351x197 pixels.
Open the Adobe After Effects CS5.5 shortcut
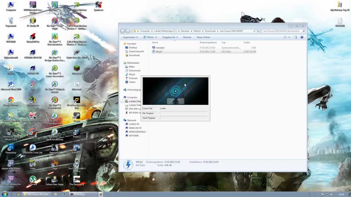coord(11,166)
